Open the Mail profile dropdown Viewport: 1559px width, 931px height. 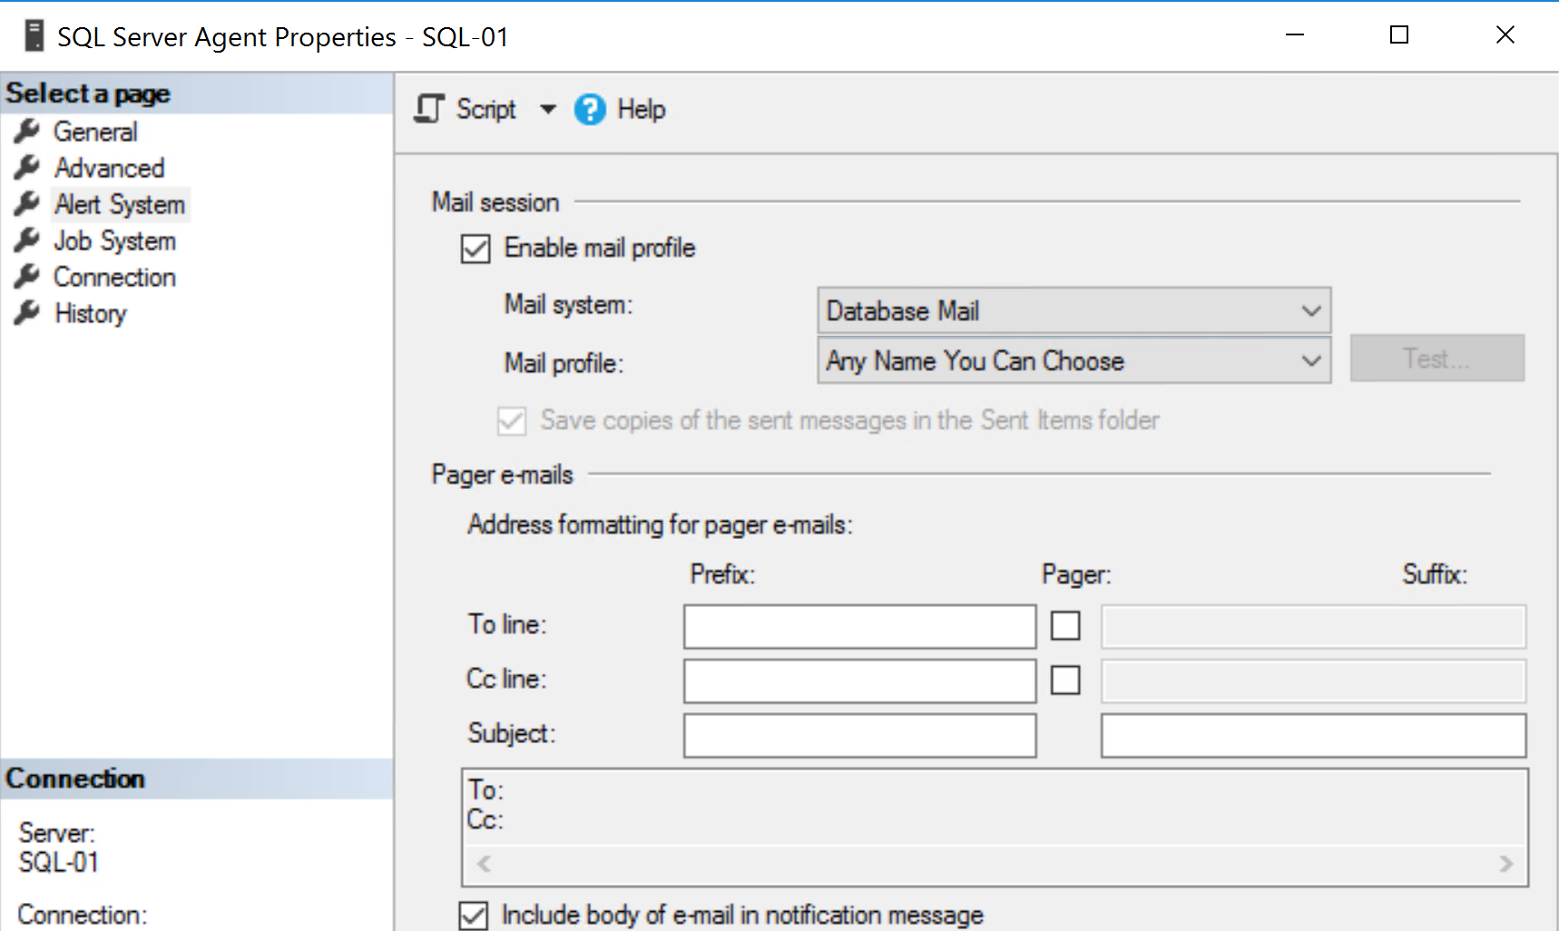coord(1074,360)
